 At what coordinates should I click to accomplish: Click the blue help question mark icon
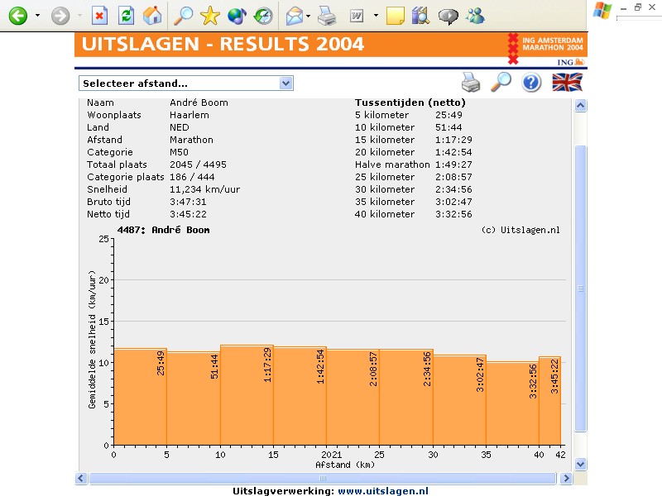tap(531, 83)
